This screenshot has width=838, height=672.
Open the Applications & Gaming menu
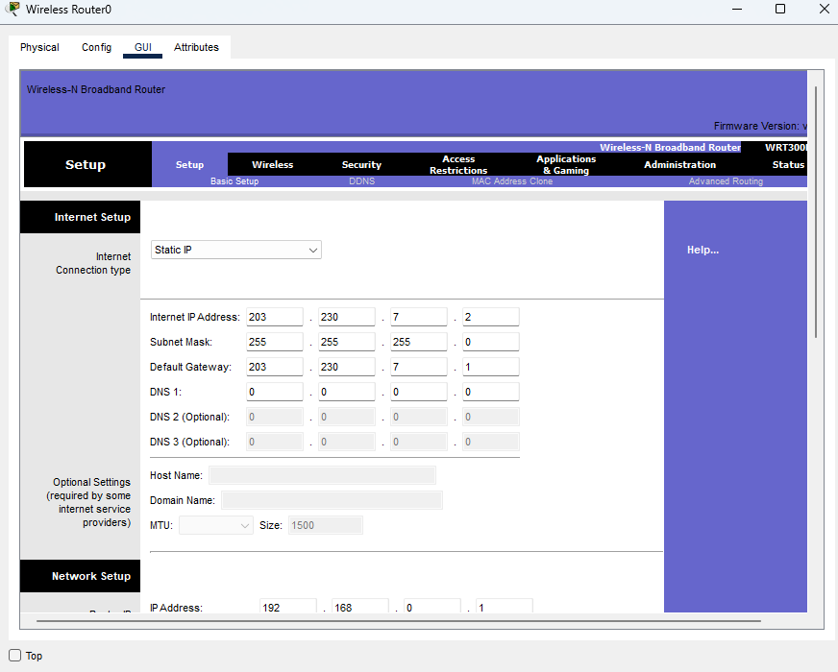[x=566, y=164]
